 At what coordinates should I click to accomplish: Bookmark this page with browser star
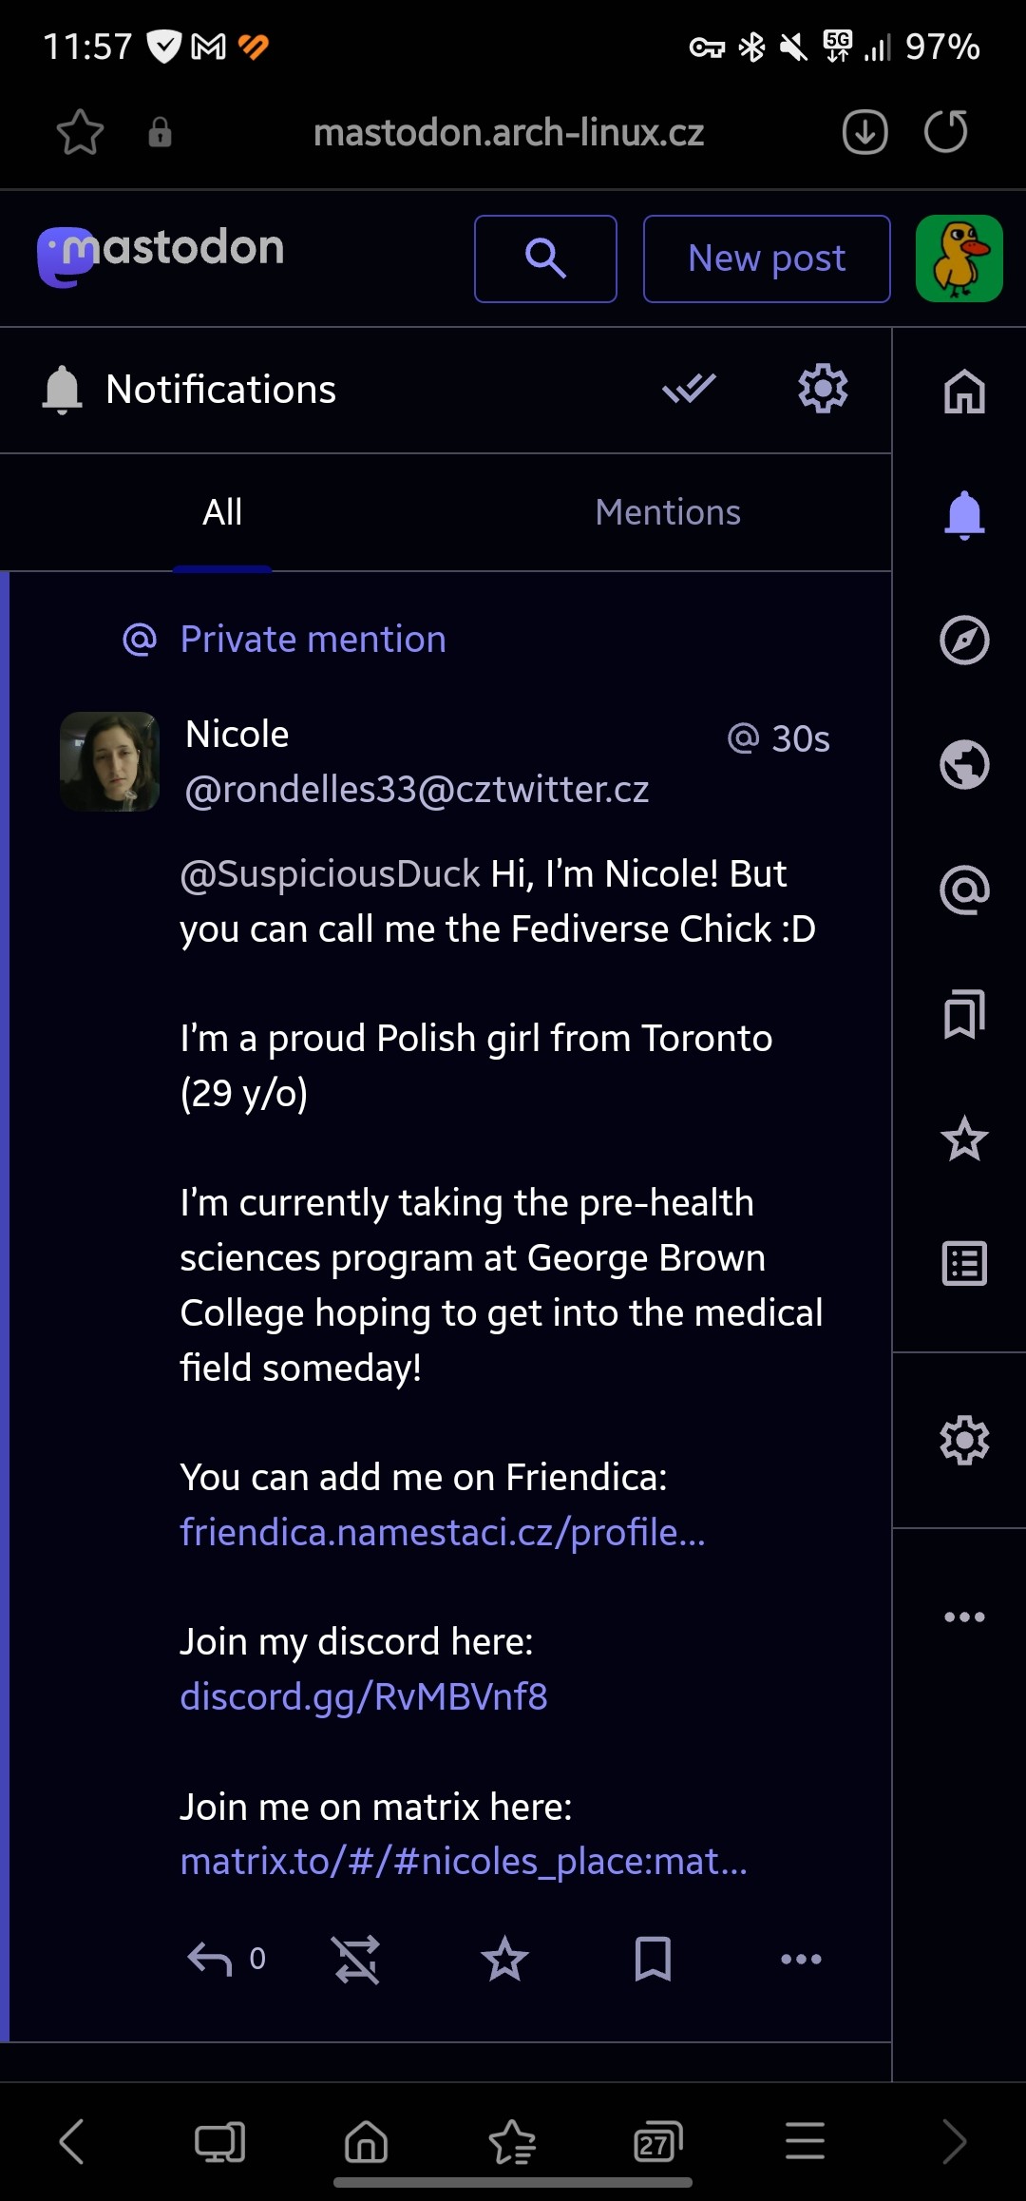click(80, 132)
